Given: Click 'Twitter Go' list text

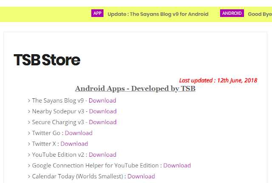Looking at the screenshot, I should coord(46,133).
